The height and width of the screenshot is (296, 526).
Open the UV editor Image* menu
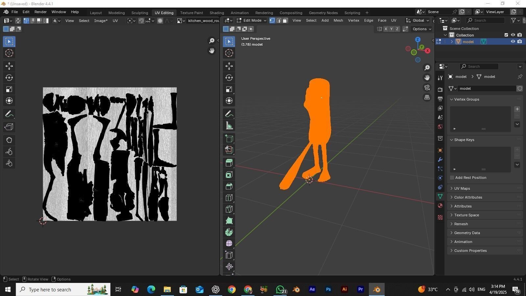[x=101, y=21]
